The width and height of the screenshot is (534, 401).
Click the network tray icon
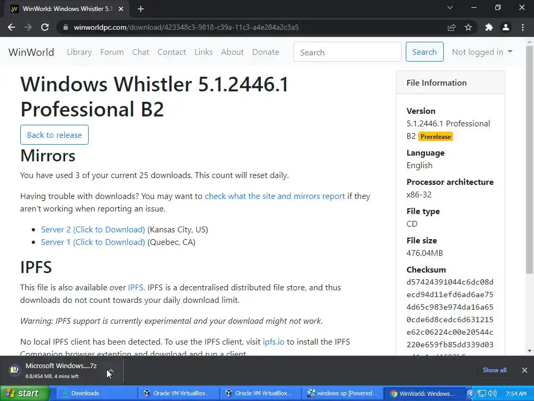481,394
